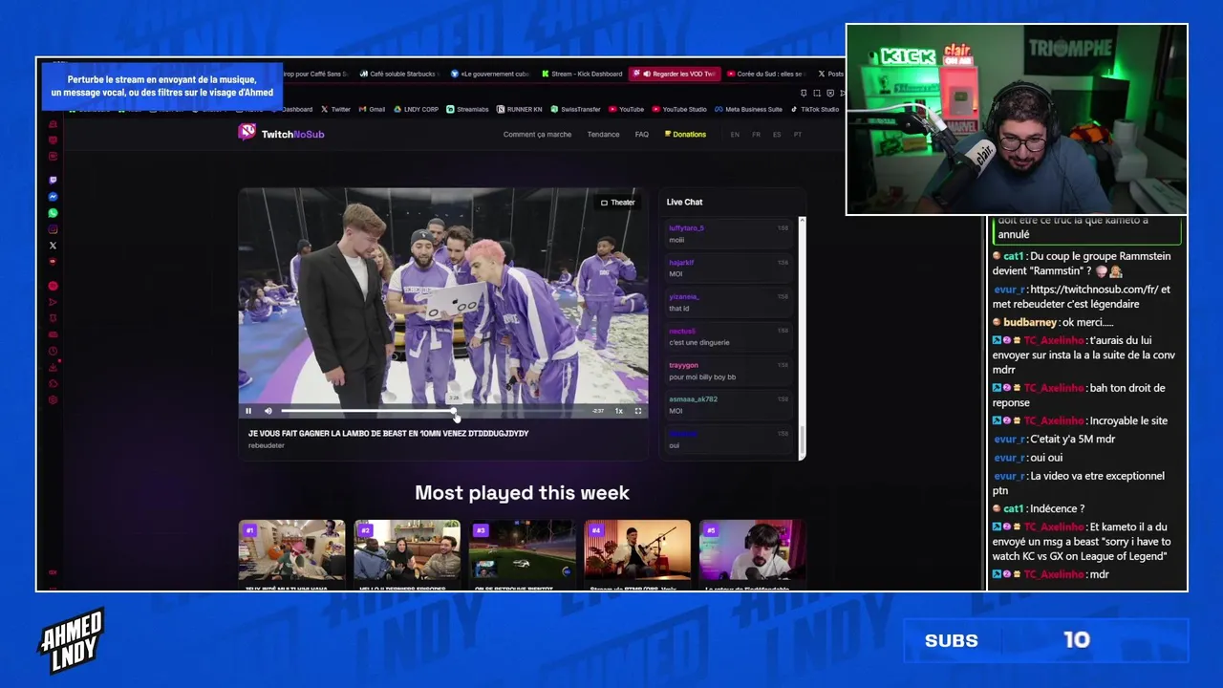Click hajarklf username in Live Chat
This screenshot has height=688, width=1223.
[681, 263]
